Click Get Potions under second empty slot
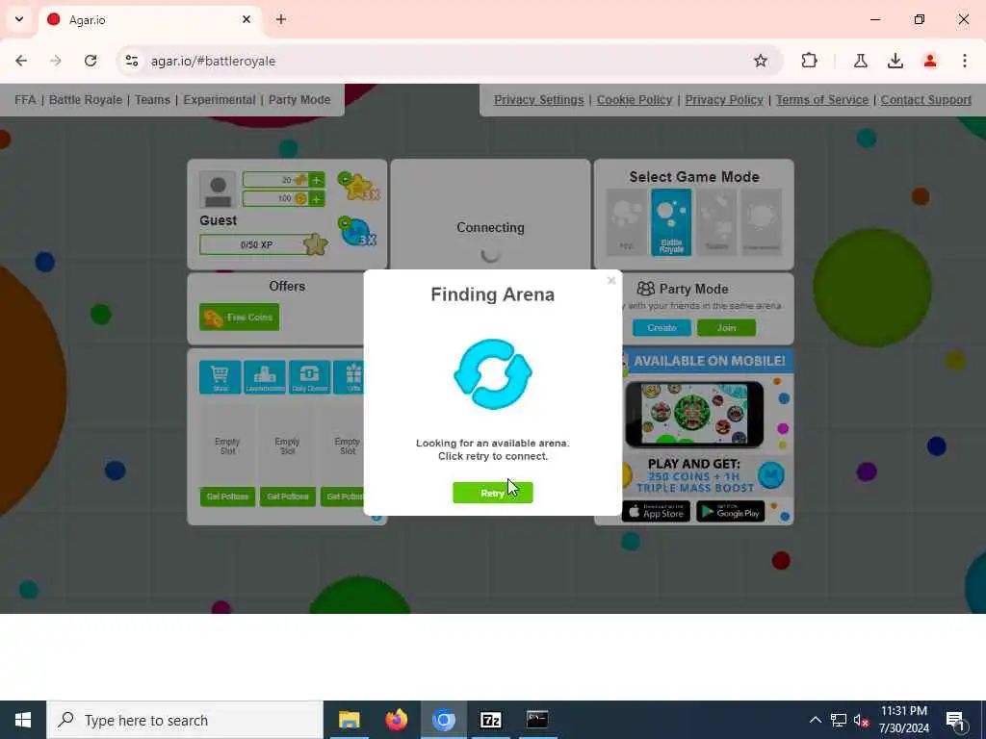 287,497
